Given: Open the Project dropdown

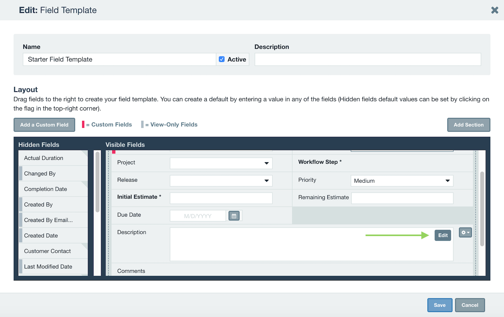Looking at the screenshot, I should (221, 163).
